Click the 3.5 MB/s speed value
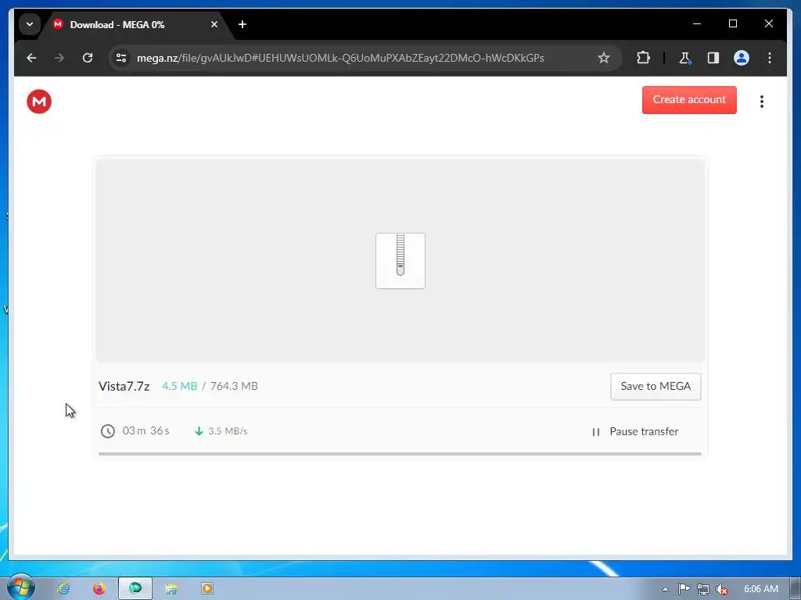 tap(228, 431)
